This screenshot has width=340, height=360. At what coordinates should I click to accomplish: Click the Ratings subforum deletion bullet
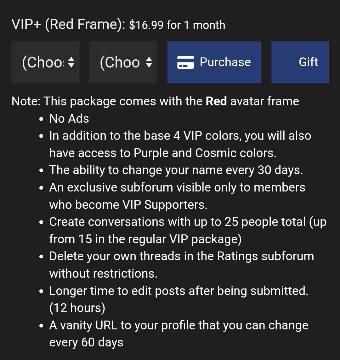(x=181, y=264)
